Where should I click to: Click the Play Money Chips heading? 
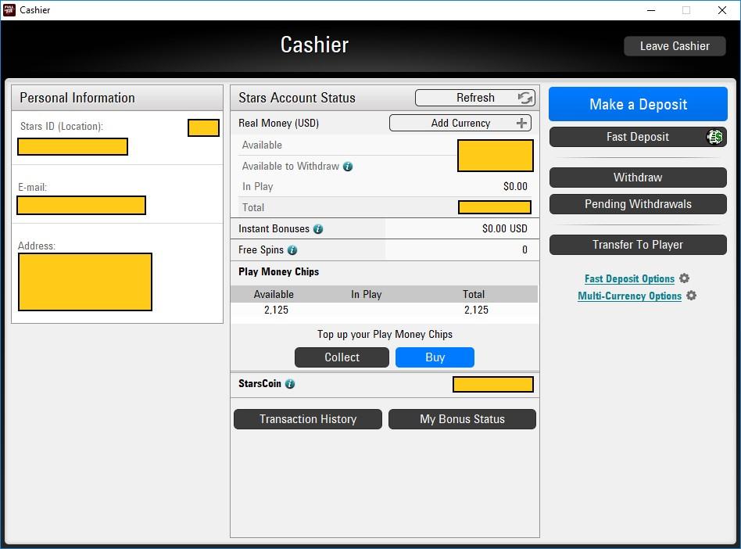(279, 272)
